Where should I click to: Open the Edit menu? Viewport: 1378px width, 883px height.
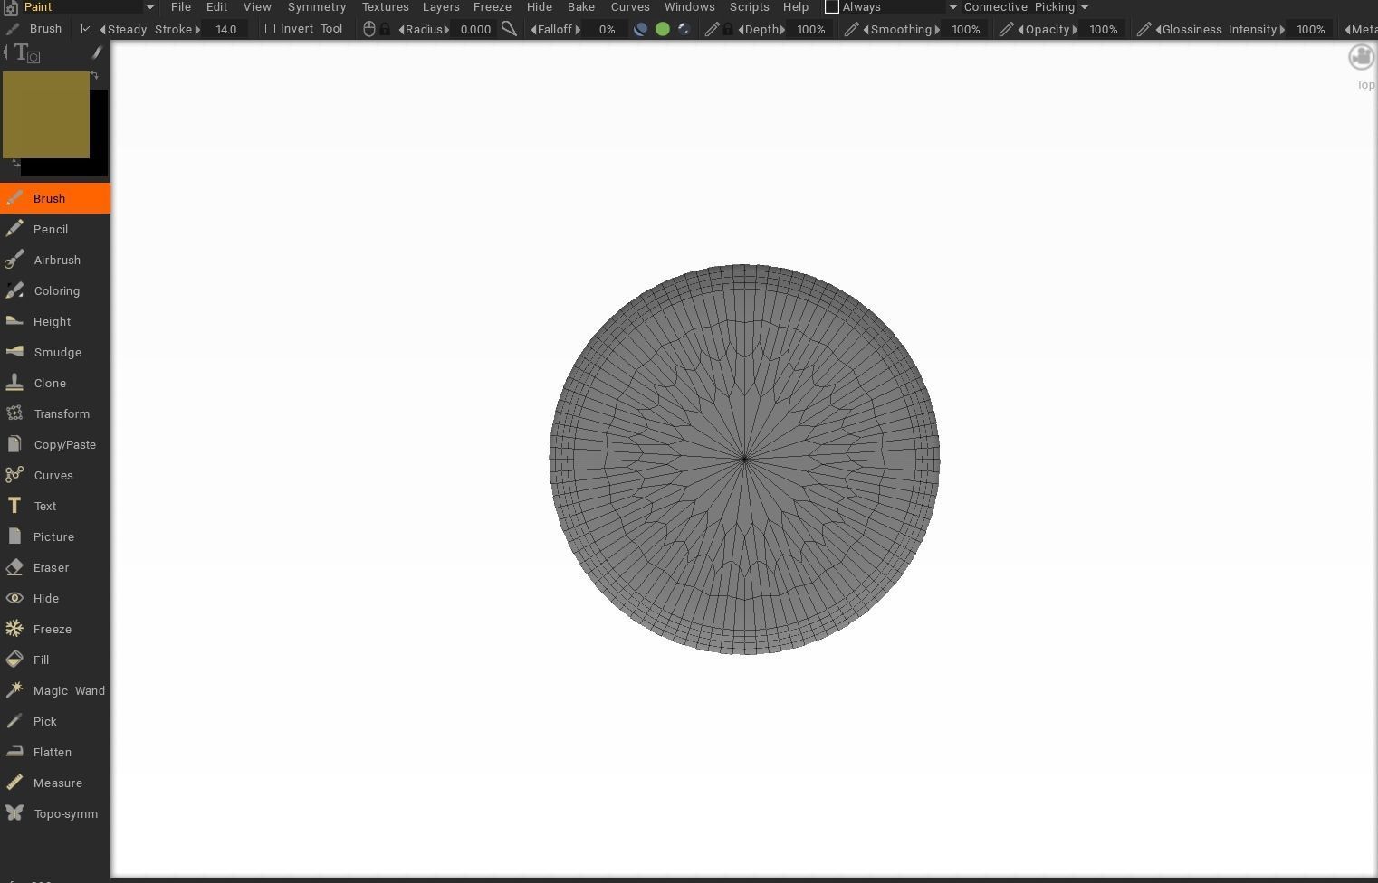click(x=216, y=6)
